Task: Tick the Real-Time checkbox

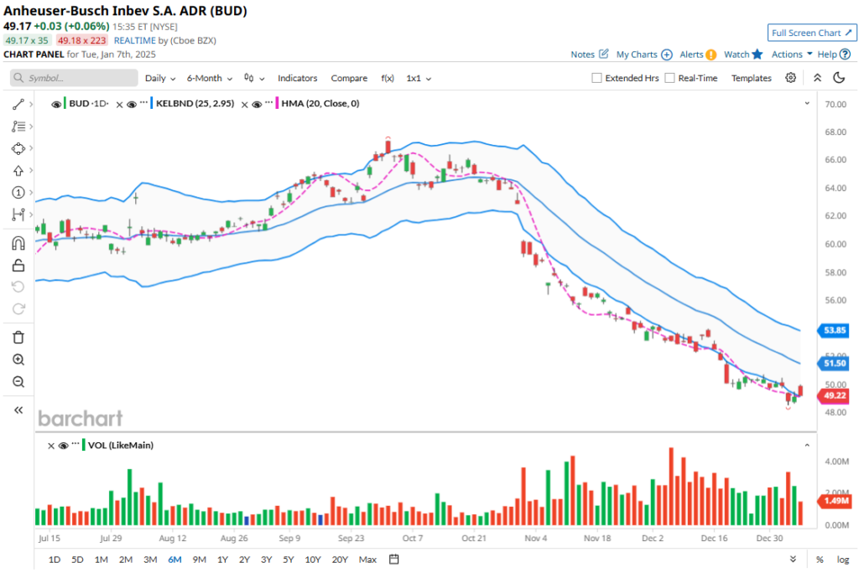Action: click(x=669, y=78)
